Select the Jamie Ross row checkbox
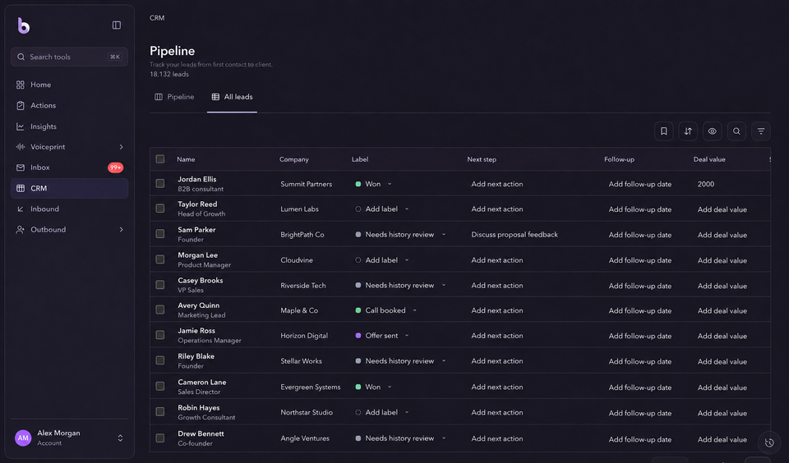Image resolution: width=789 pixels, height=463 pixels. 160,335
